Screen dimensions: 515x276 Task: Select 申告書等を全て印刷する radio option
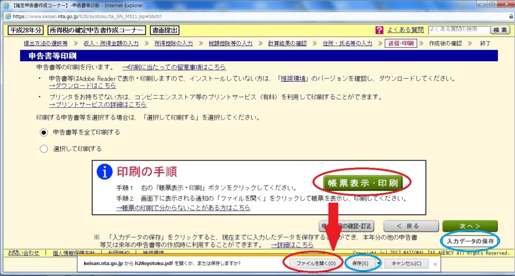coord(44,132)
